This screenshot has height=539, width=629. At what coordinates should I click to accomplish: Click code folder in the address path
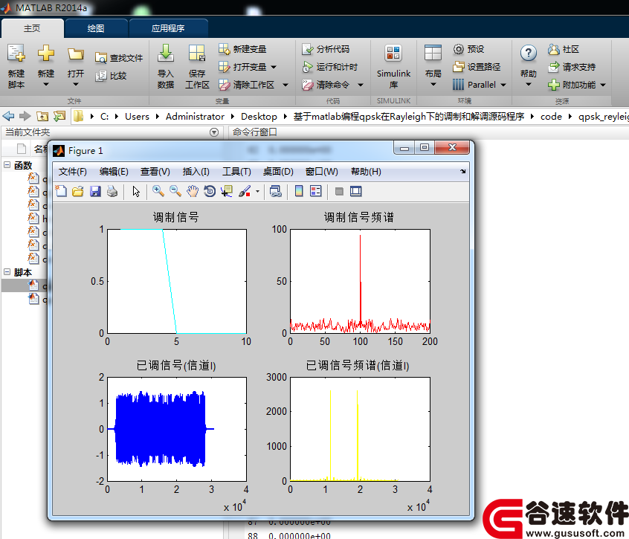coord(551,116)
